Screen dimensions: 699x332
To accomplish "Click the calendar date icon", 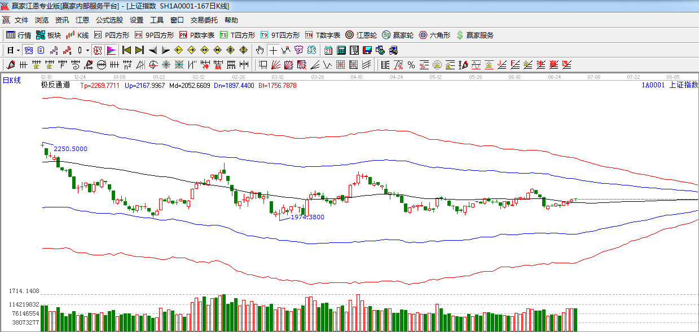I will click(x=328, y=50).
